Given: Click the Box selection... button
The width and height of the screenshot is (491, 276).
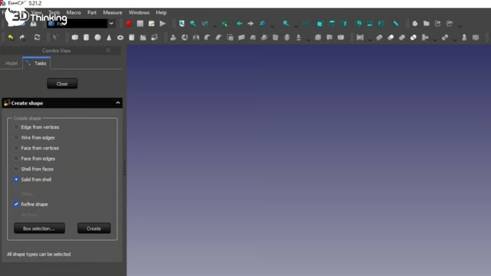Looking at the screenshot, I should pos(39,228).
